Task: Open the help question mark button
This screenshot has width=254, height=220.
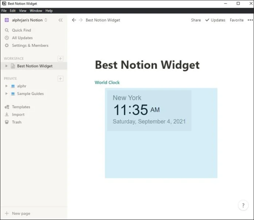Action: click(243, 205)
